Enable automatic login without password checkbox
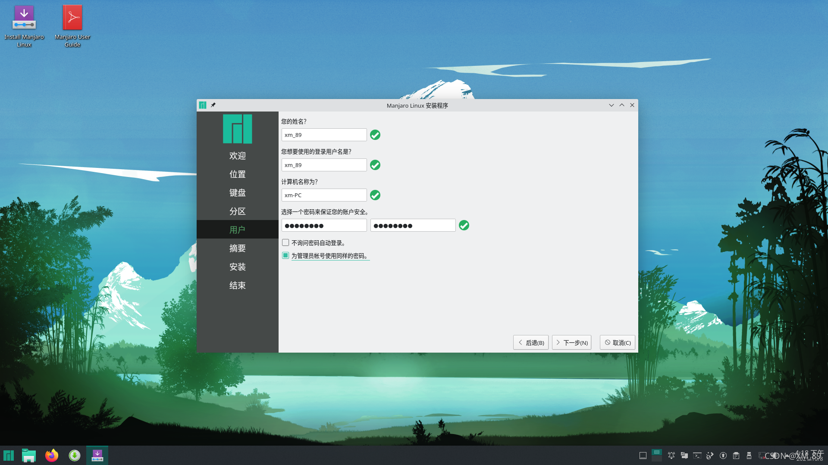This screenshot has width=828, height=465. point(285,242)
